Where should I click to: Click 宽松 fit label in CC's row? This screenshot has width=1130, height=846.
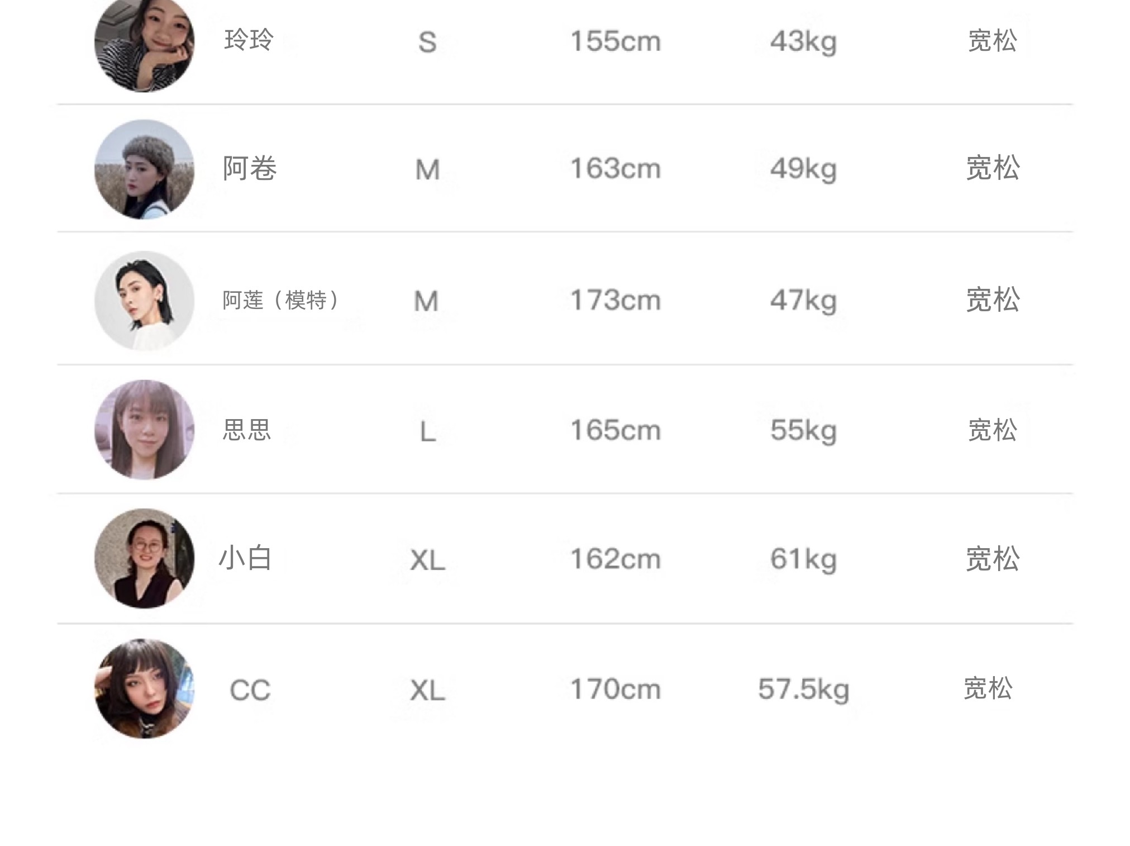[988, 688]
